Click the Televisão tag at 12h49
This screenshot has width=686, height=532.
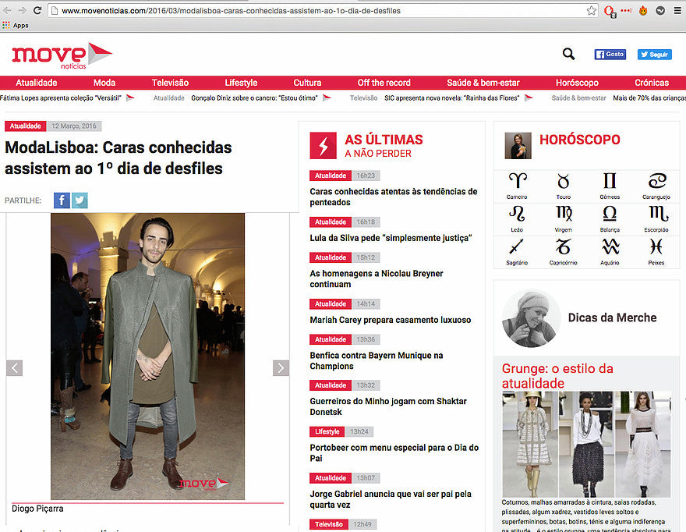coord(328,524)
